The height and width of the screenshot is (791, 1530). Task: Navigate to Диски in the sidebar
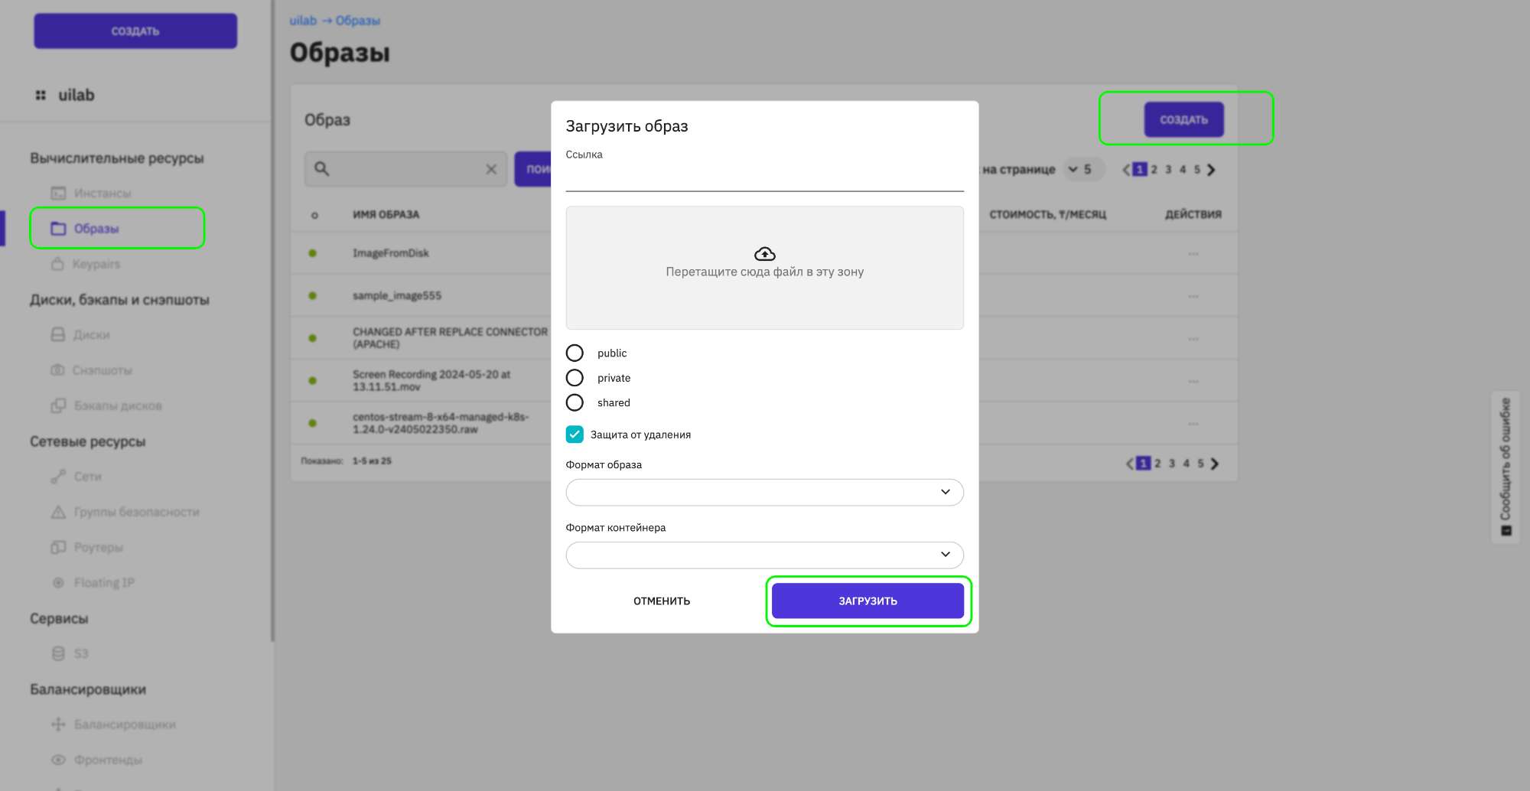pyautogui.click(x=91, y=335)
